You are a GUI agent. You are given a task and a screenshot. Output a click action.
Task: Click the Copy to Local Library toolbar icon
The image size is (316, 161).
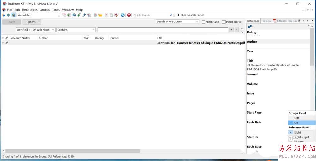click(x=64, y=15)
